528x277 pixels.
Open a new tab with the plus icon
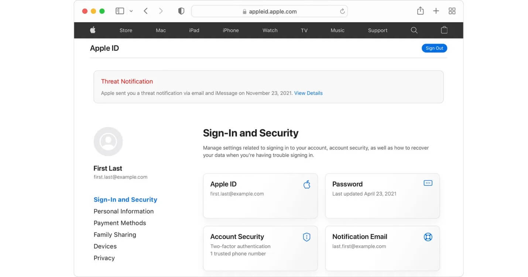coord(436,11)
